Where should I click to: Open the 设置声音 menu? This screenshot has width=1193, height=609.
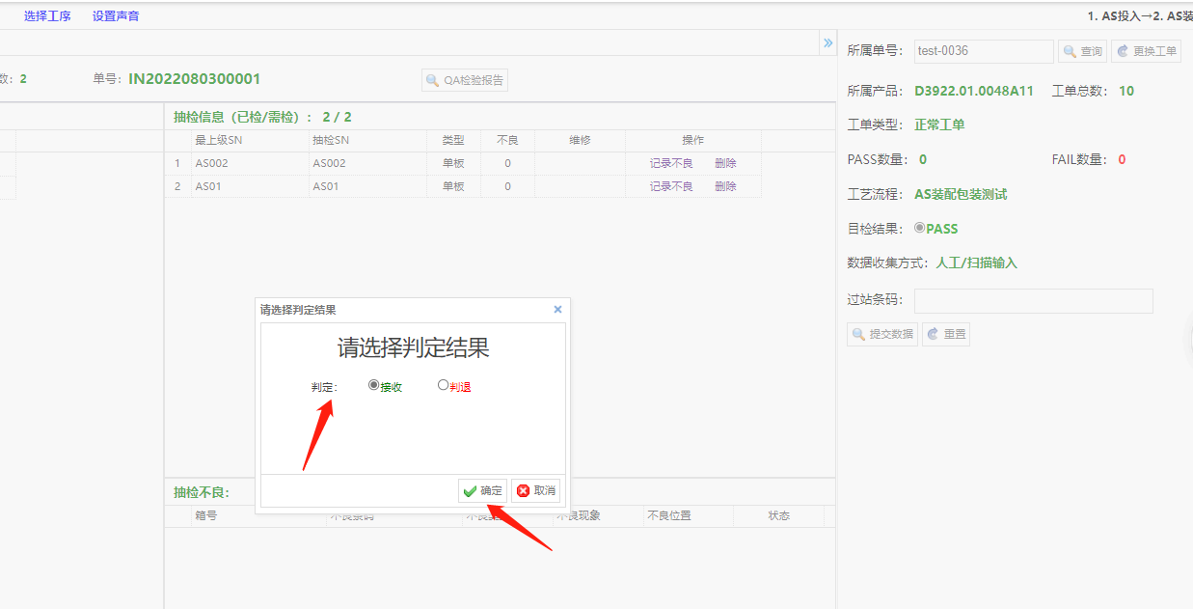pos(116,15)
